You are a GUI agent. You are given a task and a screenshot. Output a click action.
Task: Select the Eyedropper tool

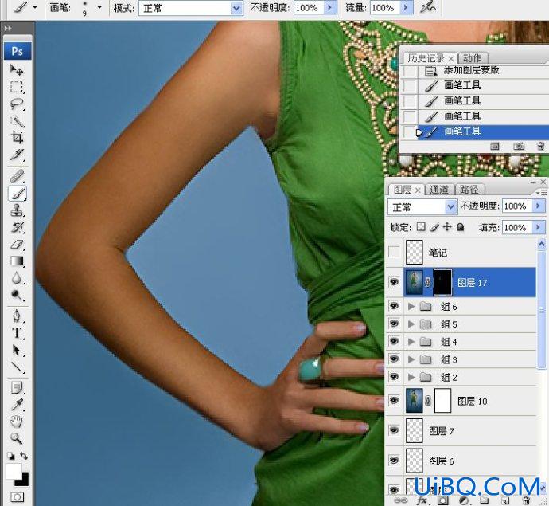pyautogui.click(x=17, y=405)
